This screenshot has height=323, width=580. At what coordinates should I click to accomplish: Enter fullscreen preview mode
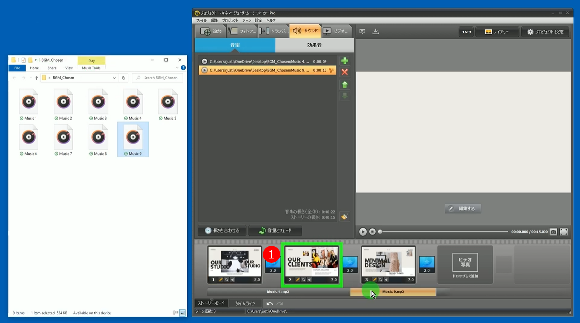[x=564, y=232]
